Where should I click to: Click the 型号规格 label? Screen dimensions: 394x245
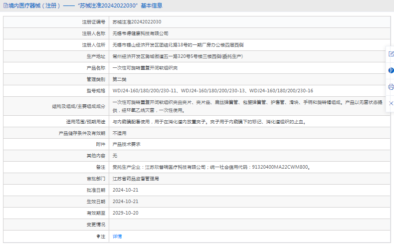96,91
